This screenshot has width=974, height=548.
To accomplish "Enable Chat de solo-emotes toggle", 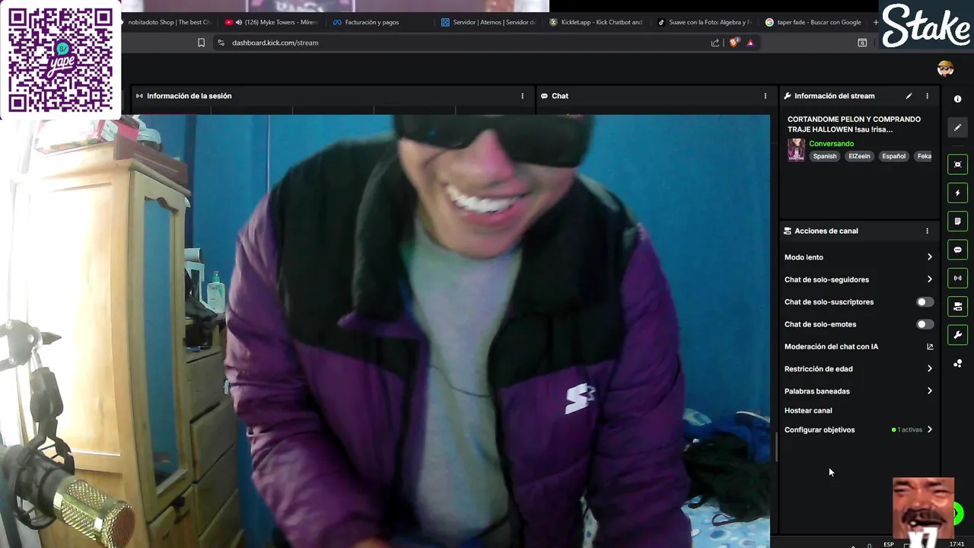I will (x=925, y=324).
